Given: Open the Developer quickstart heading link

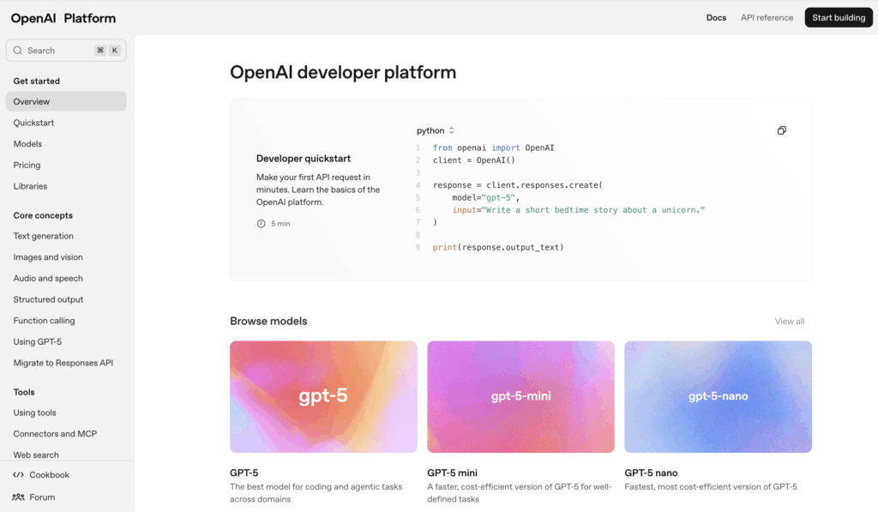Looking at the screenshot, I should pos(303,159).
